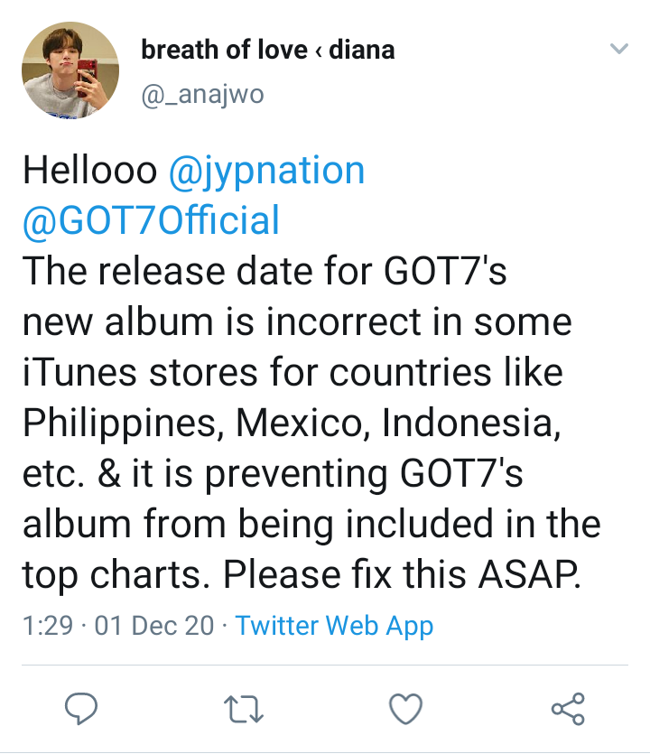The width and height of the screenshot is (650, 754).
Task: Click the word 'Hellooo' in the tweet
Action: tap(89, 171)
